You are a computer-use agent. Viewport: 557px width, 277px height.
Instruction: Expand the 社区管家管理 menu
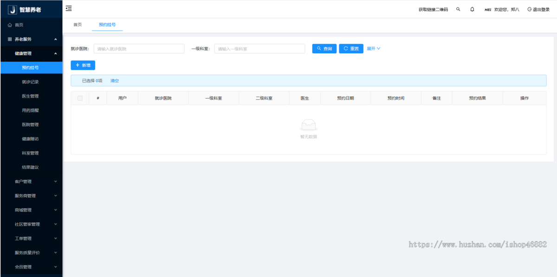(x=31, y=224)
